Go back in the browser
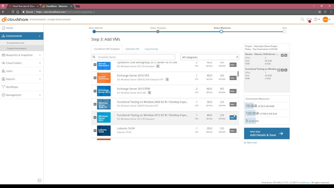Screen dimensions: 334x188 (x=3, y=12)
